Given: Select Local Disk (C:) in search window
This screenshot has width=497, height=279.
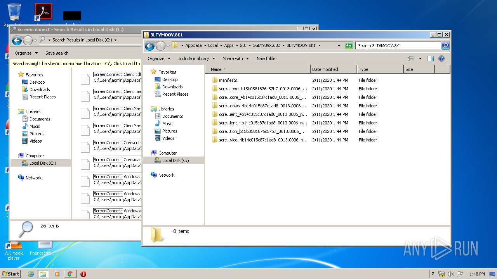Looking at the screenshot, I should tap(41, 163).
